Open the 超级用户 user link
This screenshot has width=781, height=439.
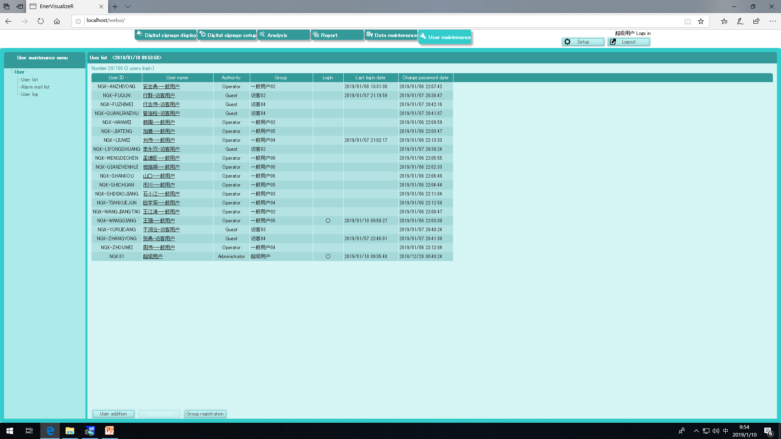(153, 256)
